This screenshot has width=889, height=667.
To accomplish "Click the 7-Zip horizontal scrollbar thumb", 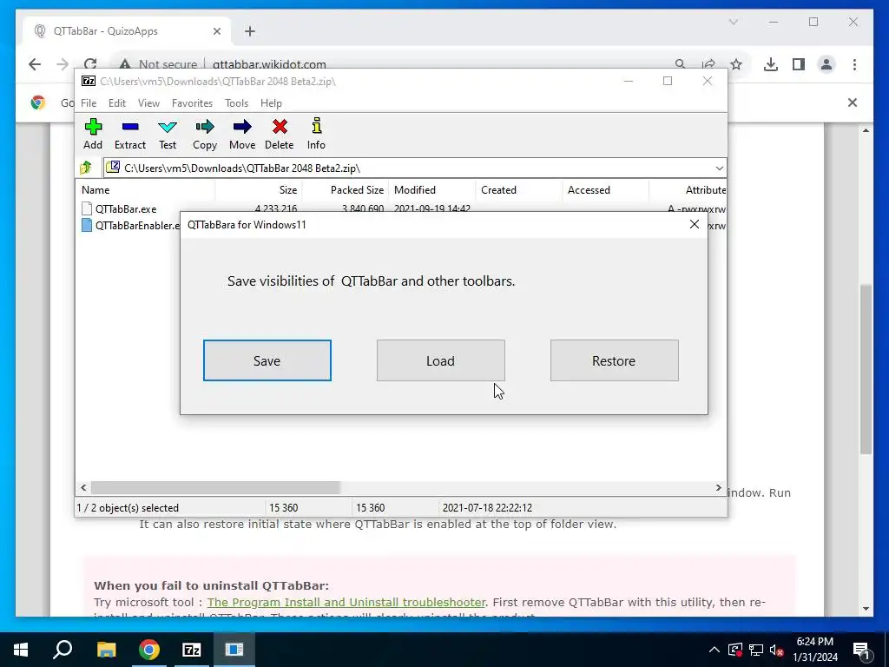I will click(x=215, y=488).
